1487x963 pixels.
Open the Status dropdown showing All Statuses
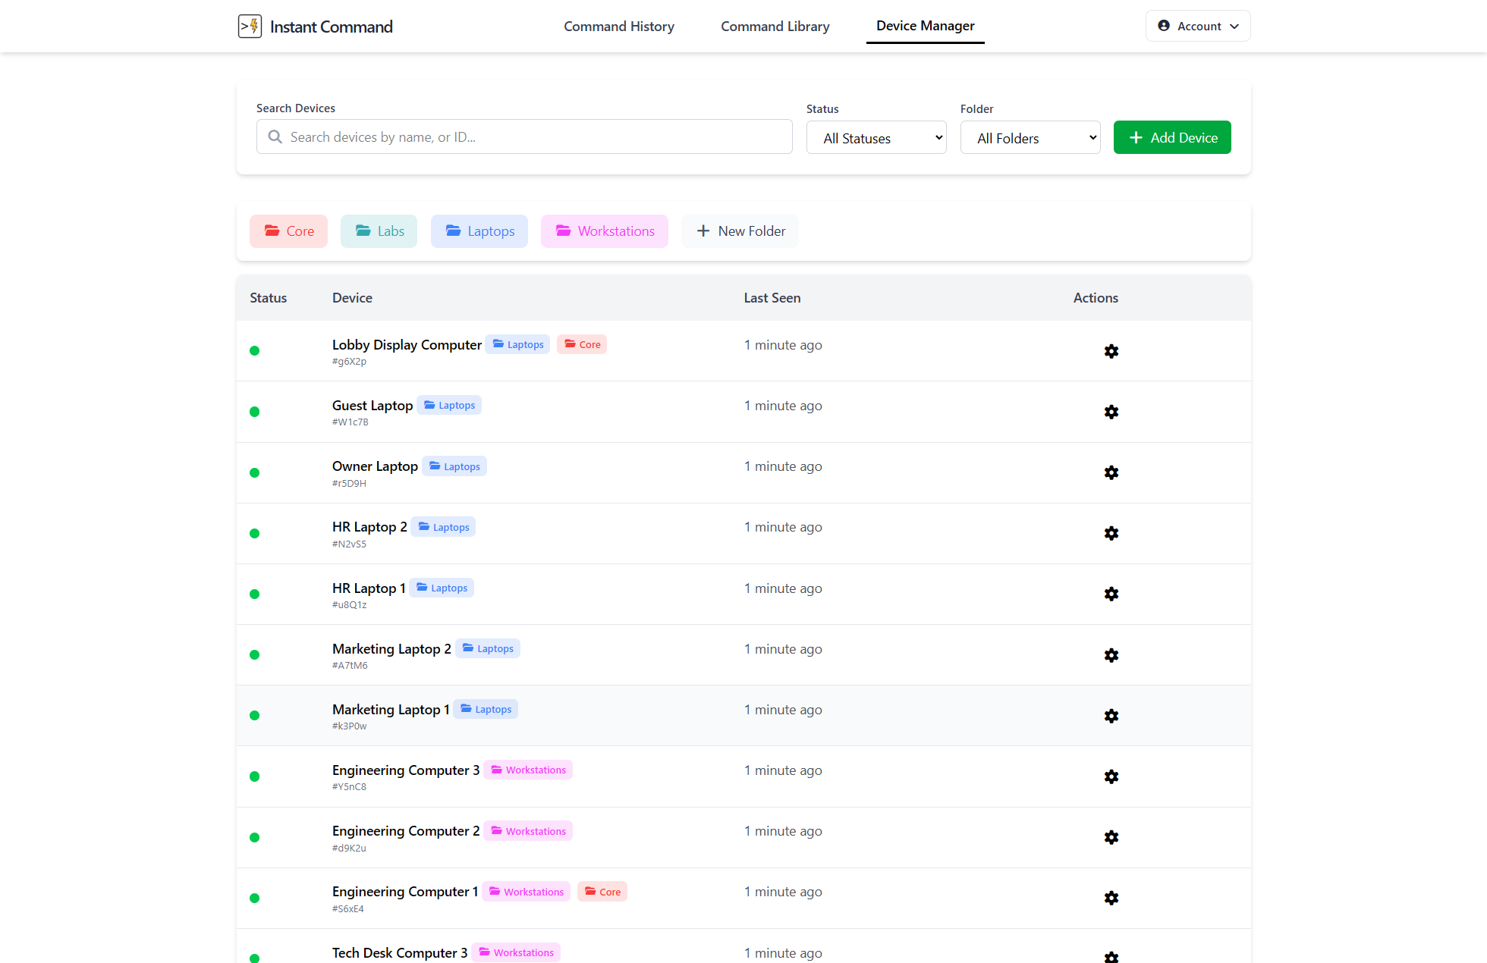point(876,137)
